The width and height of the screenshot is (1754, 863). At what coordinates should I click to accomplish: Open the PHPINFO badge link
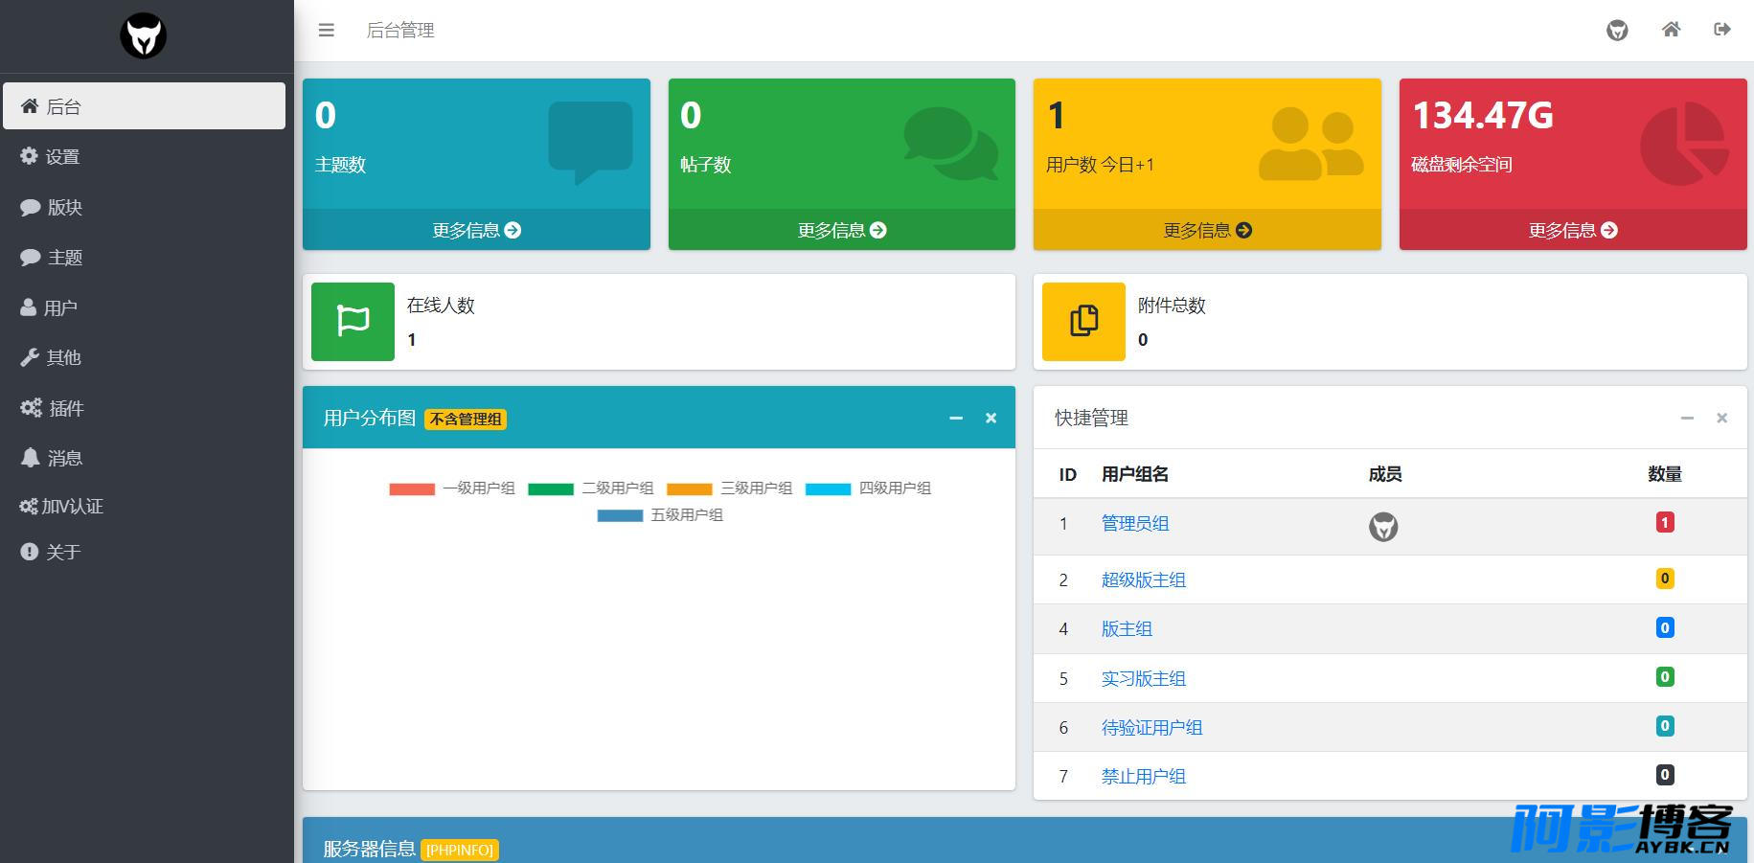coord(460,851)
